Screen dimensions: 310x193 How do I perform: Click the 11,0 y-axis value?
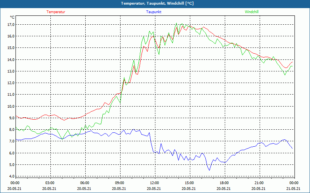[x=11, y=95]
